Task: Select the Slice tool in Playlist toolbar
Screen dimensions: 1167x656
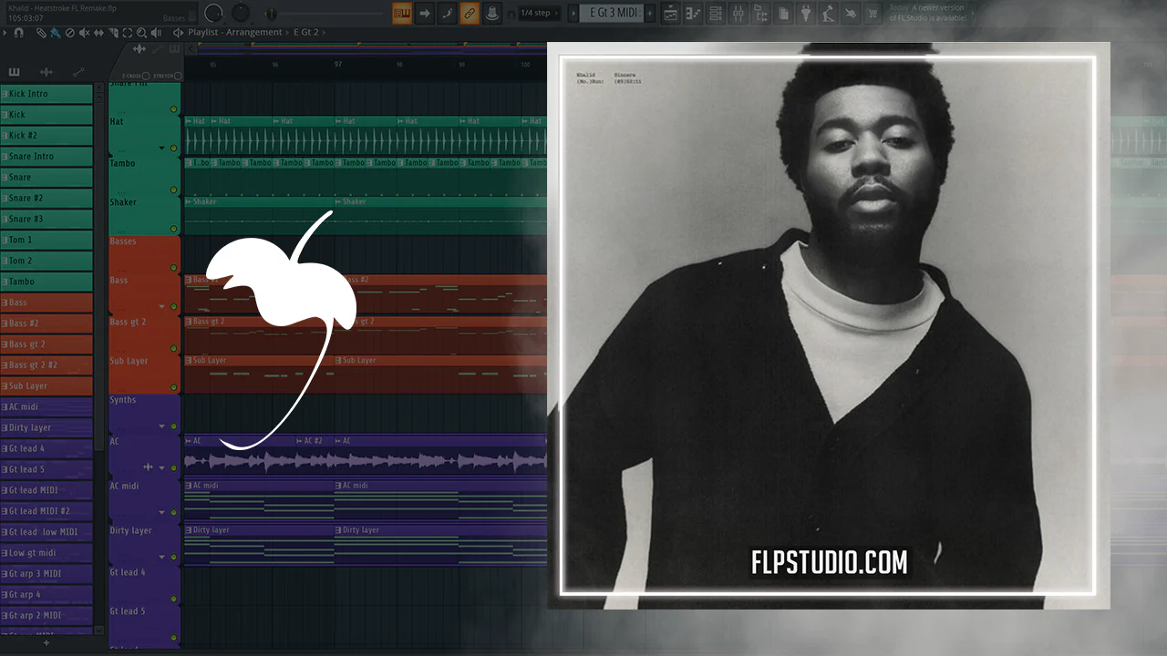Action: [x=113, y=33]
